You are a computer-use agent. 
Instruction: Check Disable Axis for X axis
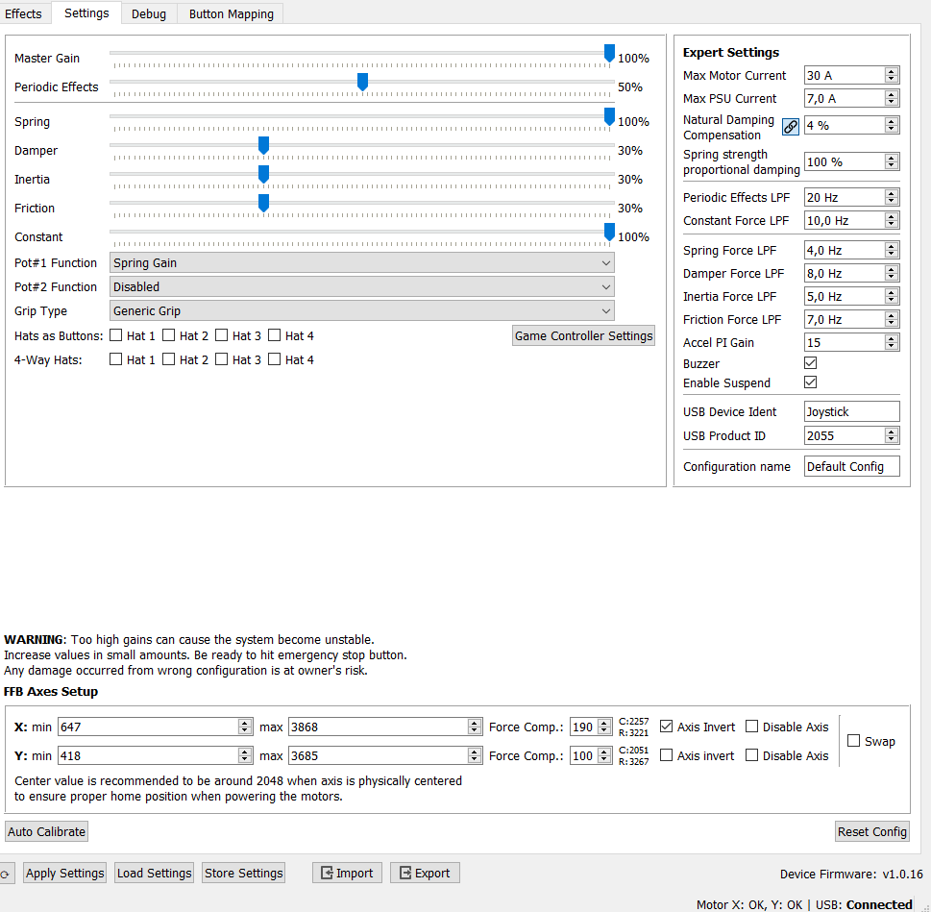[751, 727]
